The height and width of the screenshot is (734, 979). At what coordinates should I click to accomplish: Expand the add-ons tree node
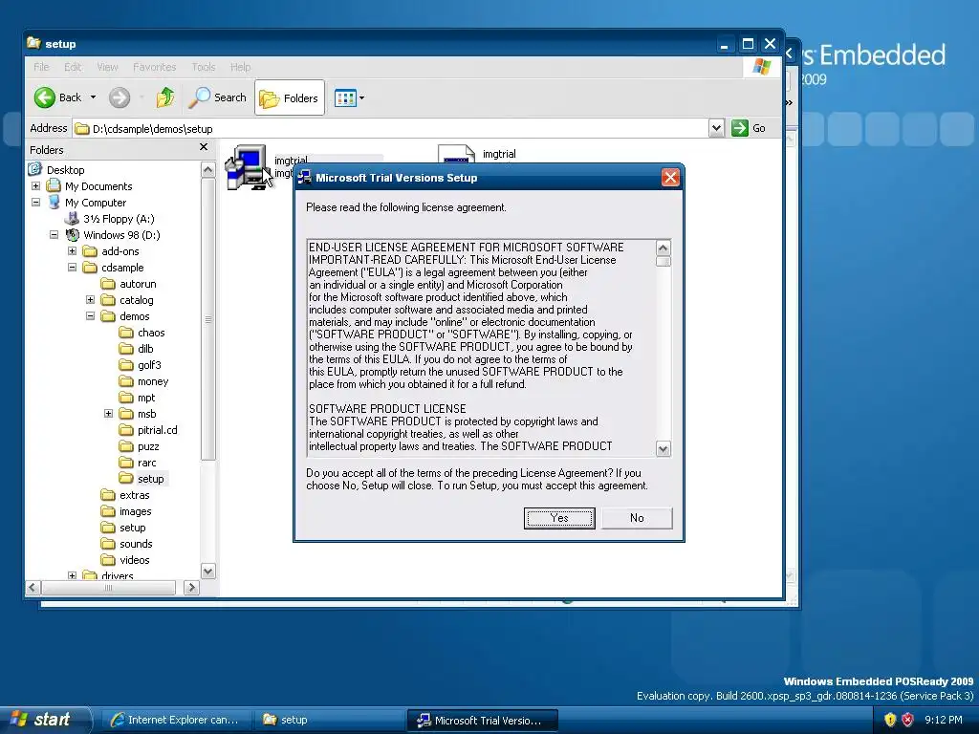pyautogui.click(x=72, y=251)
